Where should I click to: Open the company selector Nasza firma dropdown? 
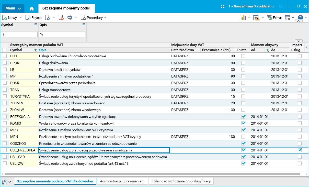251,6
